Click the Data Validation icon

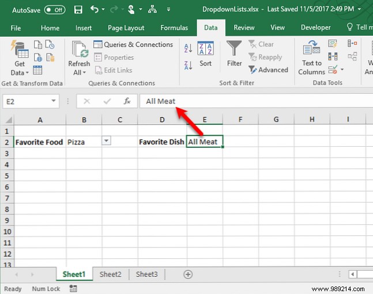coord(333,70)
